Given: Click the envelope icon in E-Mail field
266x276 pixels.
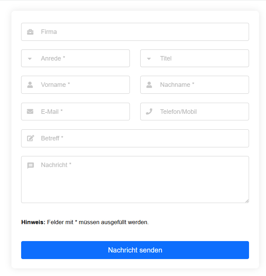Looking at the screenshot, I should [30, 111].
